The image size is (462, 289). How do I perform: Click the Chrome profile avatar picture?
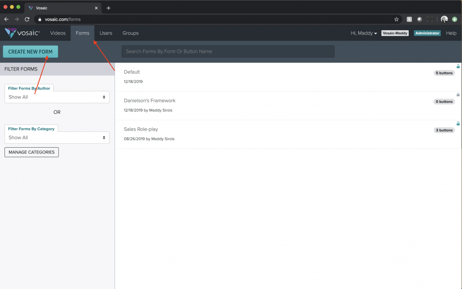click(x=444, y=19)
